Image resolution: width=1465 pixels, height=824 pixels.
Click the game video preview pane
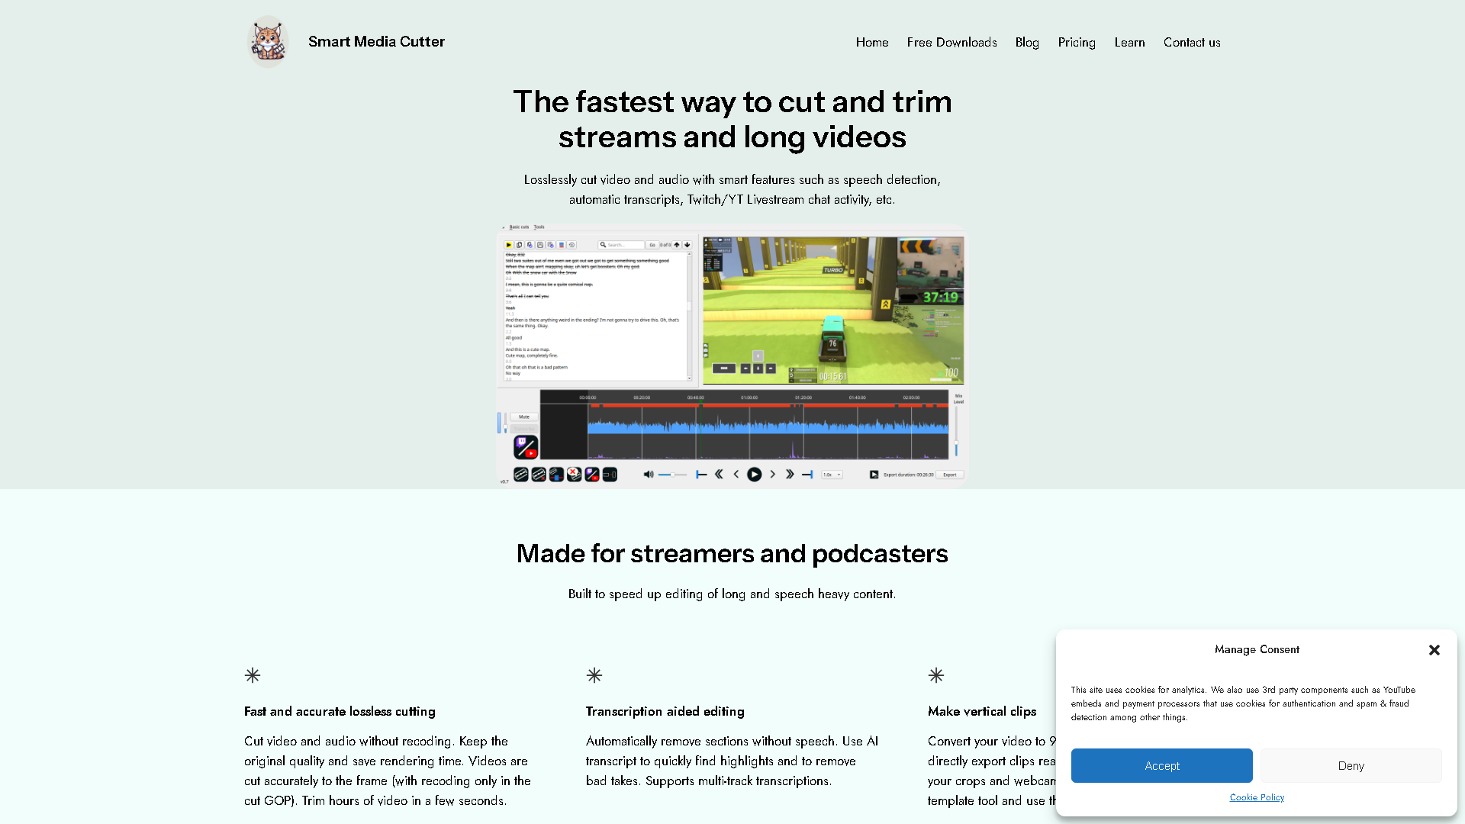tap(833, 310)
